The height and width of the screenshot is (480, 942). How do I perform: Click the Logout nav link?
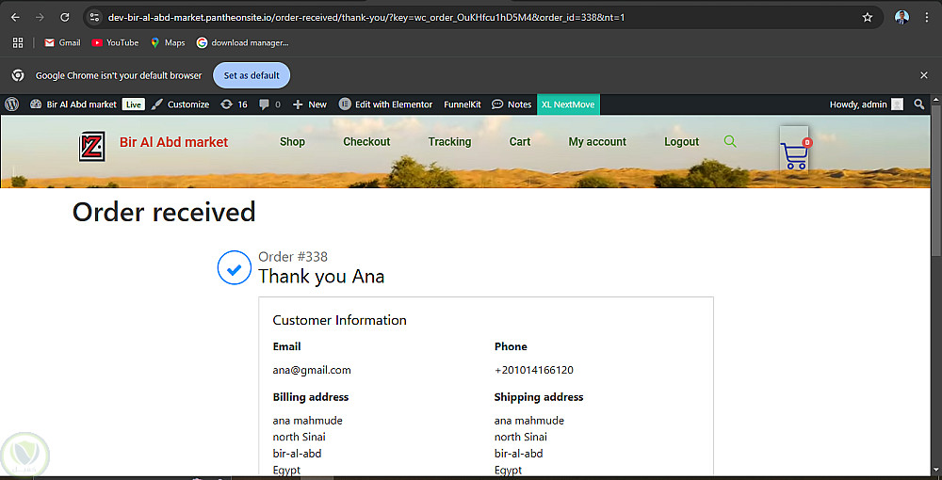click(681, 141)
